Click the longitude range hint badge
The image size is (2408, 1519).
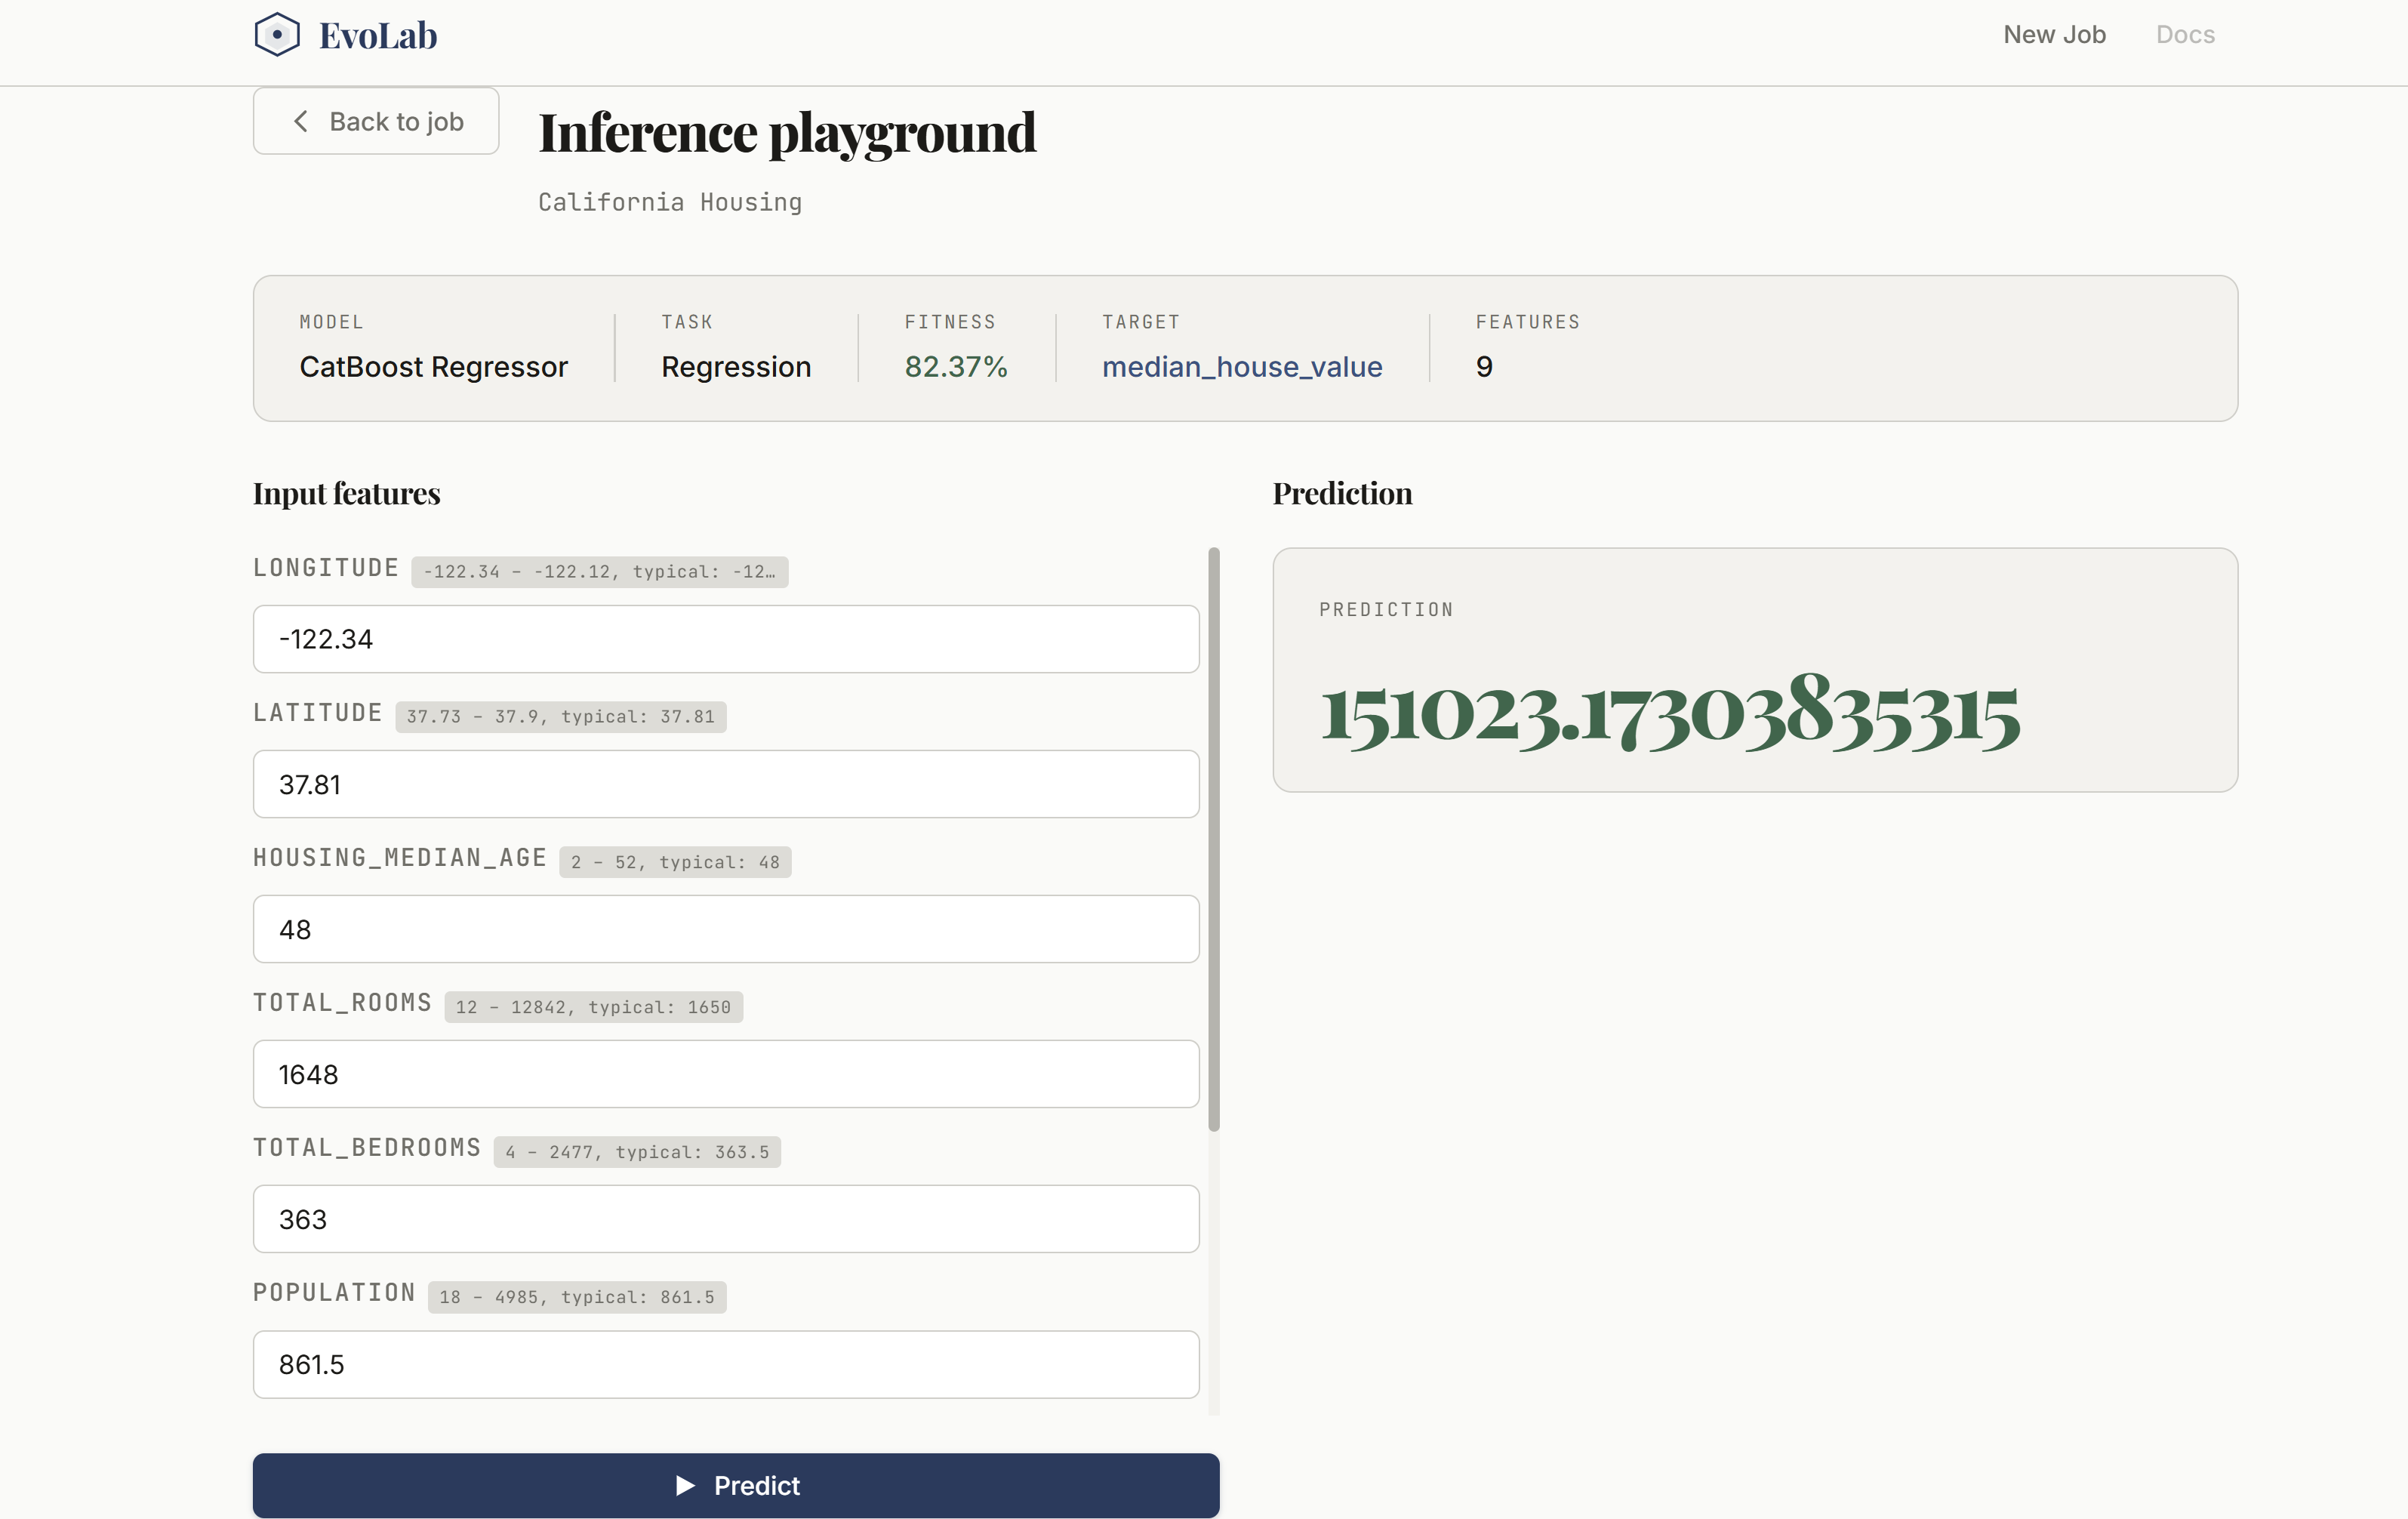click(x=599, y=572)
